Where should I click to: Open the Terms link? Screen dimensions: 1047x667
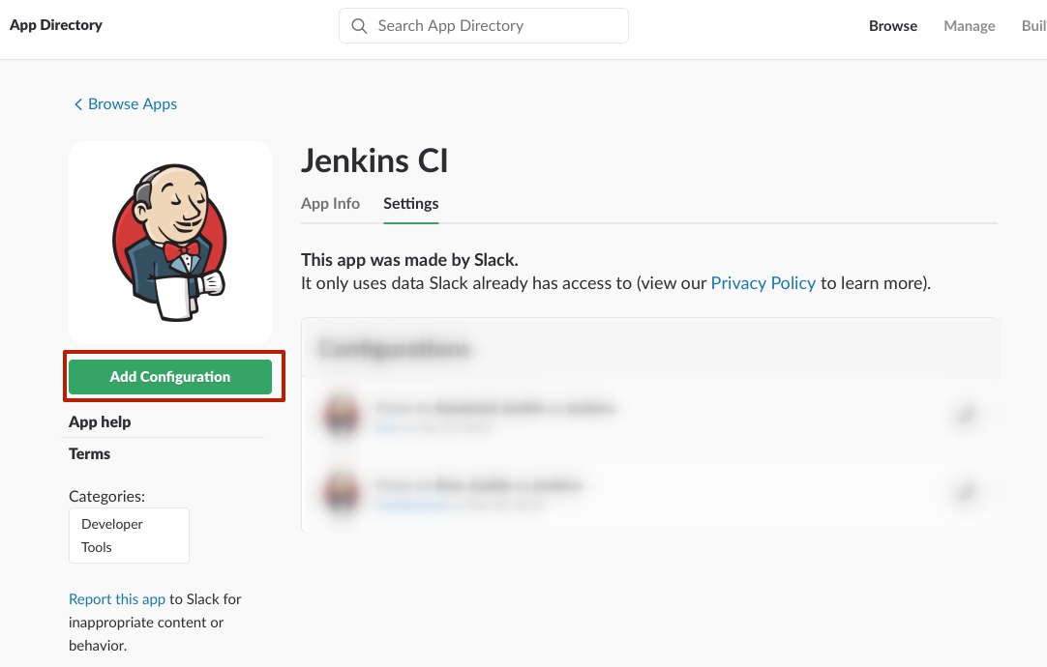(x=89, y=454)
